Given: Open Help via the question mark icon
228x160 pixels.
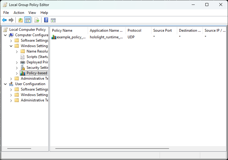Looking at the screenshot, I should coord(46,20).
